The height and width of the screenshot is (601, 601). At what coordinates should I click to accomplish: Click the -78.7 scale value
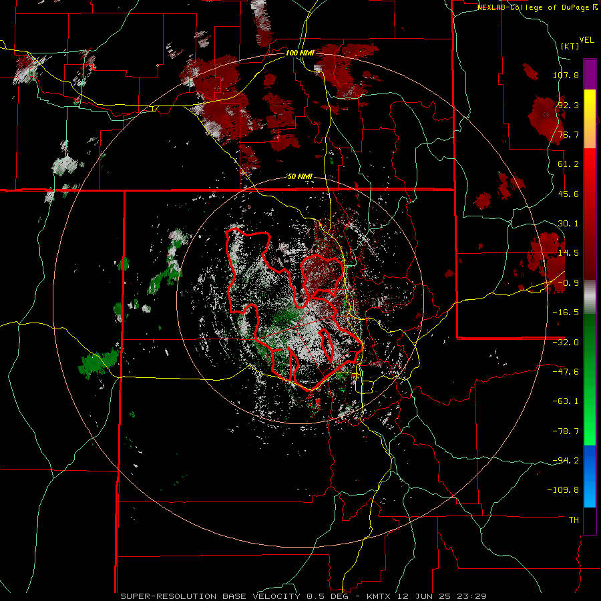pyautogui.click(x=566, y=431)
